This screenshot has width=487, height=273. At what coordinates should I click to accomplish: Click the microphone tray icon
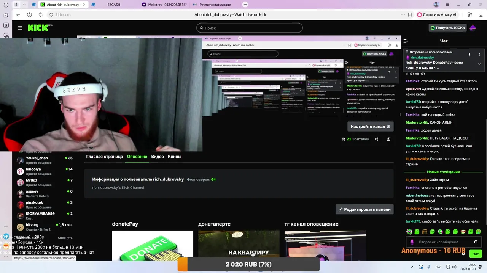pyautogui.click(x=429, y=267)
